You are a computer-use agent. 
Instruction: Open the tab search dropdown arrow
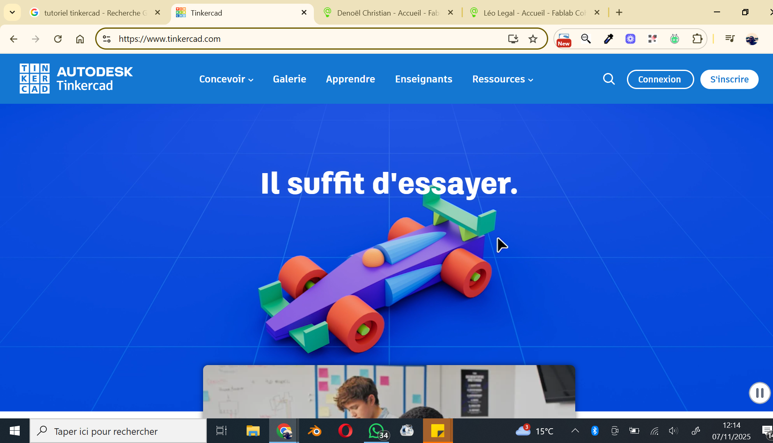[x=12, y=12]
